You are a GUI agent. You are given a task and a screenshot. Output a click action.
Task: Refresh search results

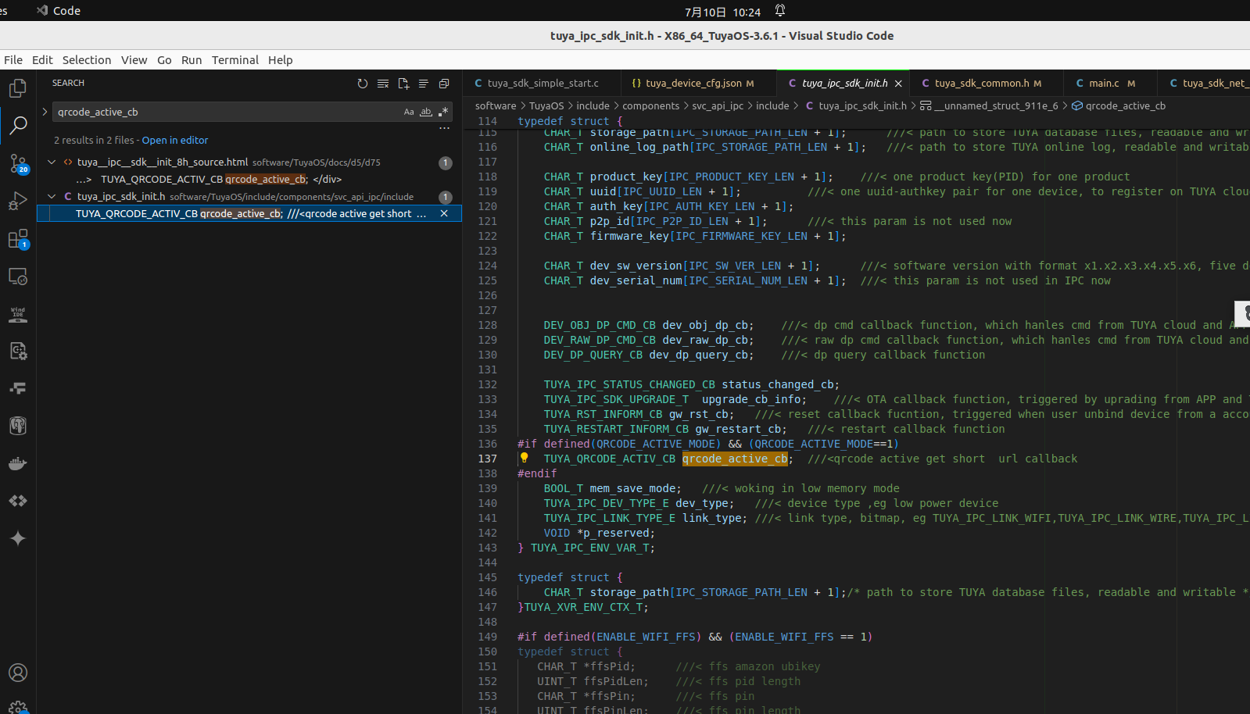(x=363, y=84)
